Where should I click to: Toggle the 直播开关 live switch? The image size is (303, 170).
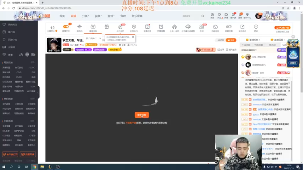tap(66, 26)
